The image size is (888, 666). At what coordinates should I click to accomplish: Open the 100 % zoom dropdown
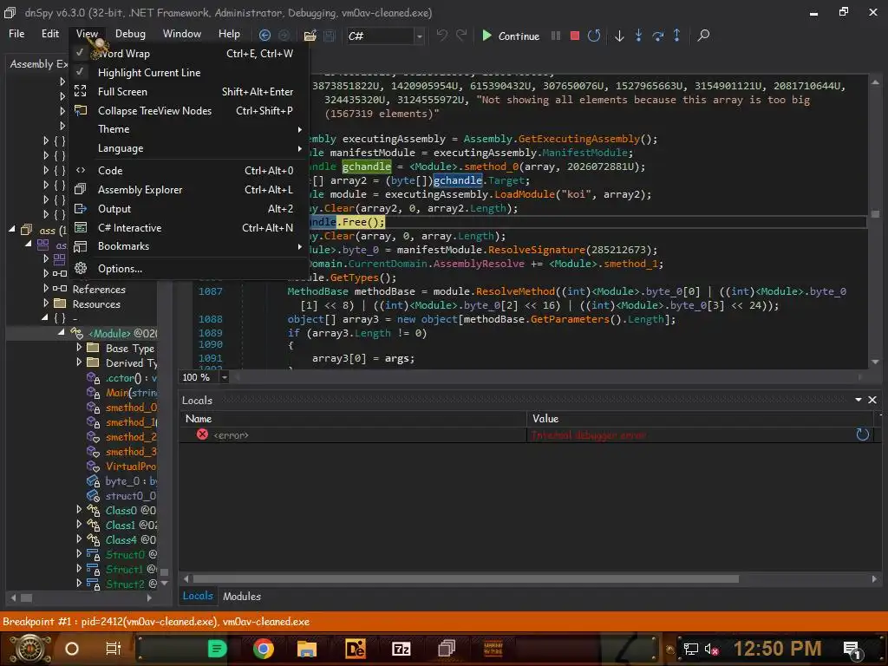click(225, 377)
